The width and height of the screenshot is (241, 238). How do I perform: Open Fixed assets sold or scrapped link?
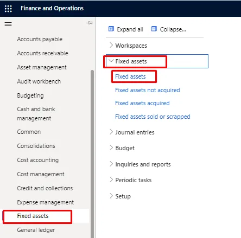[x=153, y=117]
